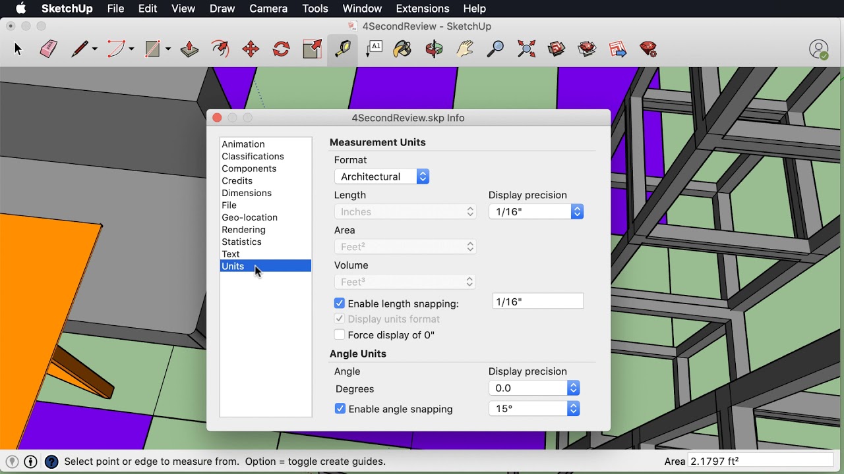Select Rendering in the info list

click(265, 230)
